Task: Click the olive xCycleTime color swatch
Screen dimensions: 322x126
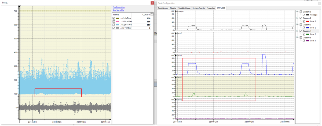Action: coord(117,18)
